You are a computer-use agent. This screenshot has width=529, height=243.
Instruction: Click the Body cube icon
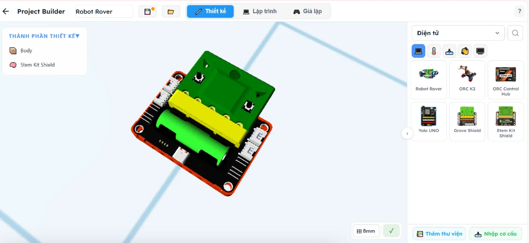click(13, 51)
